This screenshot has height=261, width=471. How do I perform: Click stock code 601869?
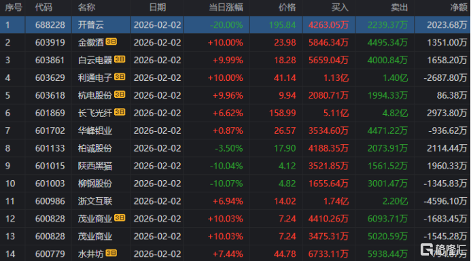[50, 113]
